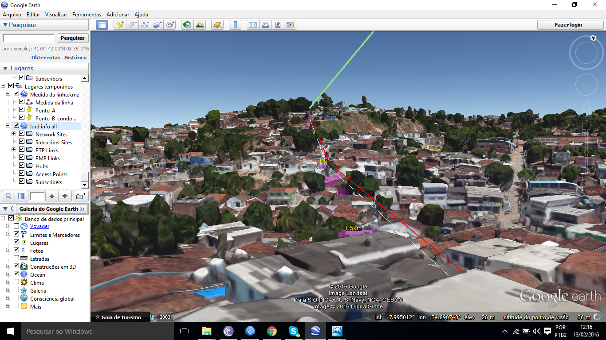Image resolution: width=606 pixels, height=340 pixels.
Task: Toggle sunlight across the landscape
Action: coord(200,25)
